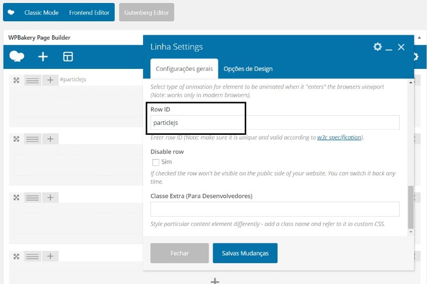Open the Frontend Editor
Image resolution: width=427 pixels, height=284 pixels.
[89, 12]
